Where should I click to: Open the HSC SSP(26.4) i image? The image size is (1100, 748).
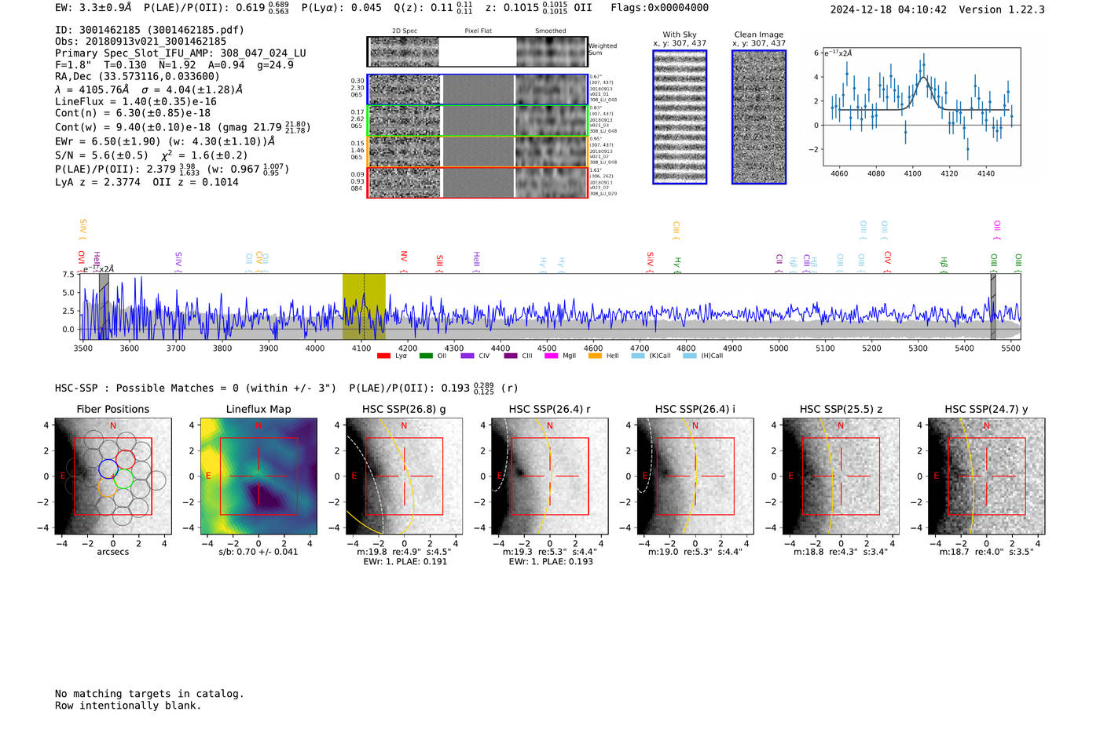[x=695, y=476]
